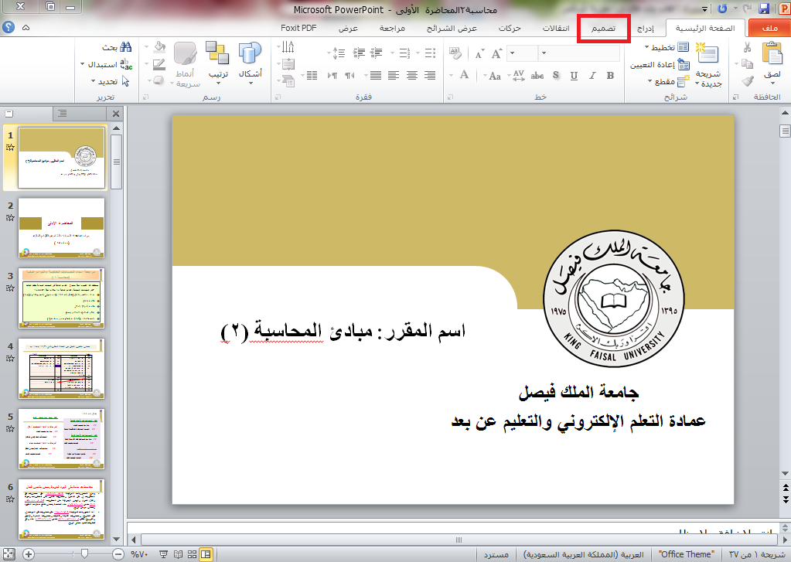Screen dimensions: 791x562
Task: Click the Save icon in Quick Access
Action: point(764,9)
